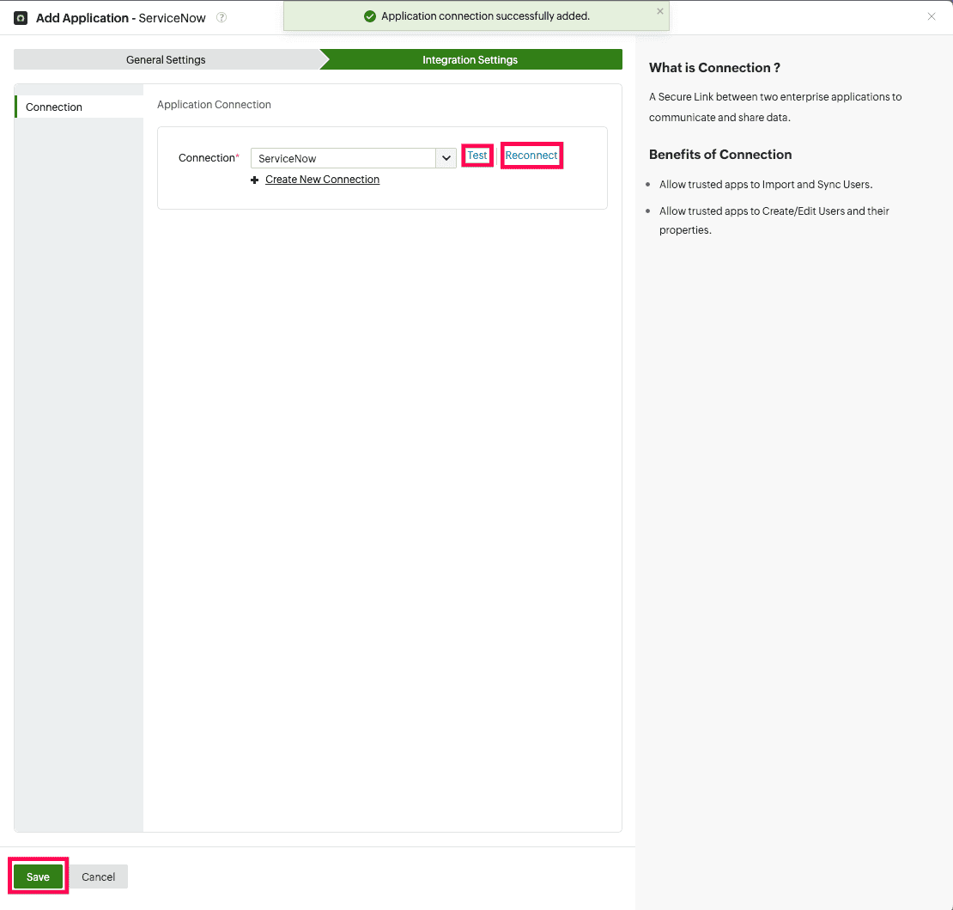Cancel adding the application
Viewport: 953px width, 910px height.
tap(99, 876)
